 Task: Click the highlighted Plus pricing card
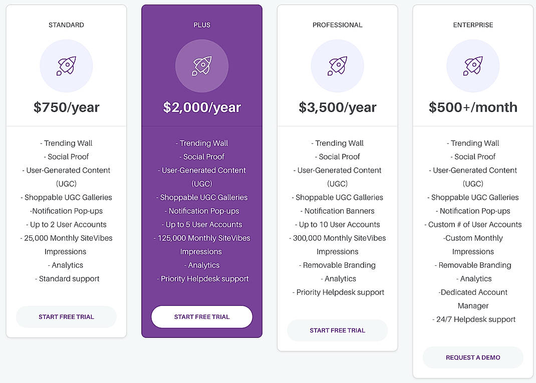(x=202, y=170)
